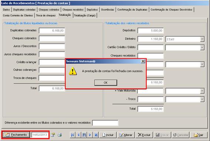Viewport: 210px width, 141px height.
Task: Click the Cartão Crédito / Débito amount field
Action: tap(151, 47)
